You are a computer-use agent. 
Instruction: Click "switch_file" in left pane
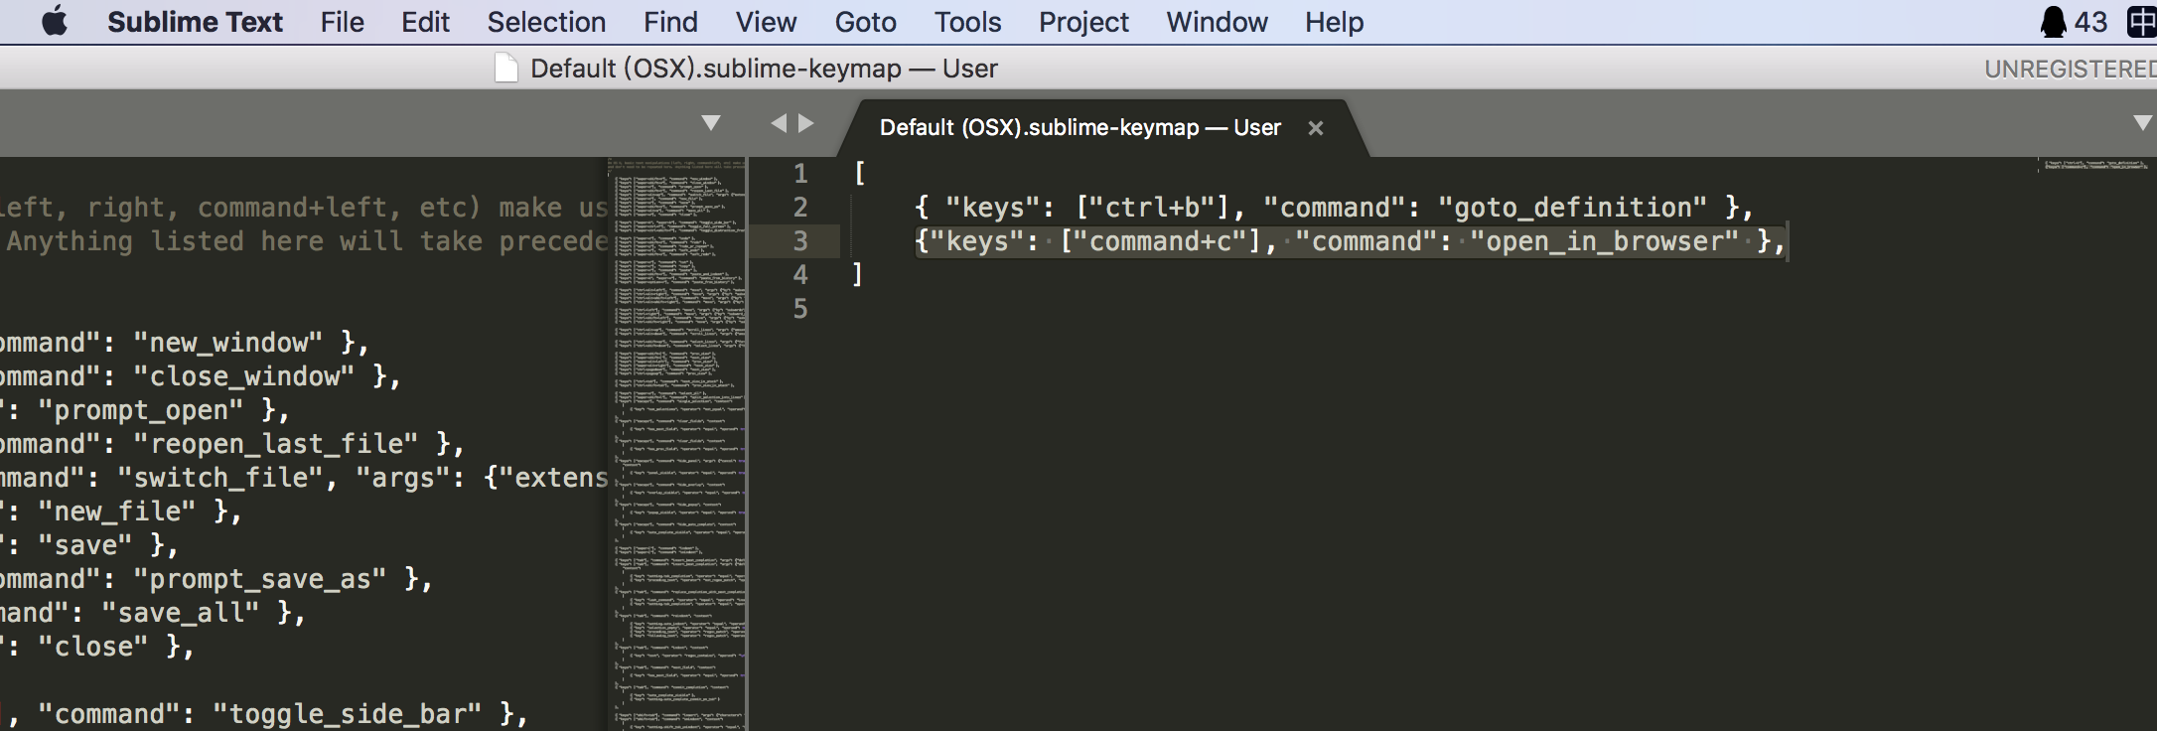point(220,478)
